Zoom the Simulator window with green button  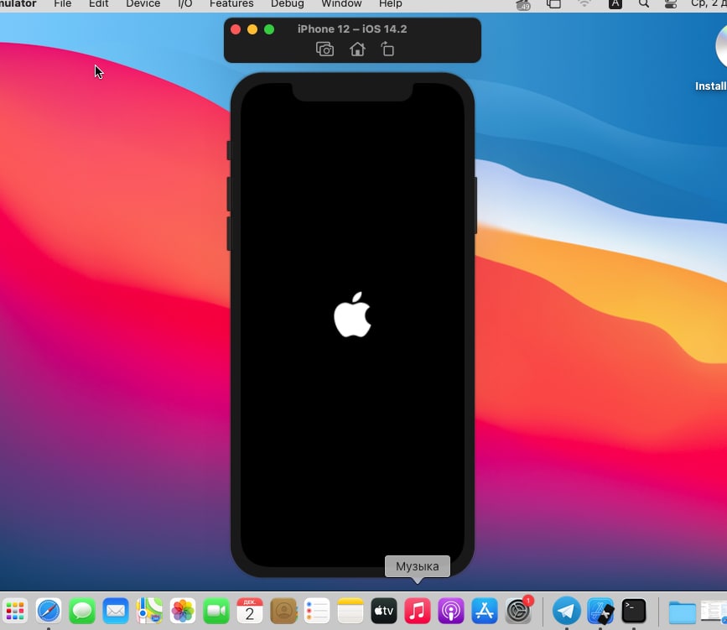tap(269, 29)
